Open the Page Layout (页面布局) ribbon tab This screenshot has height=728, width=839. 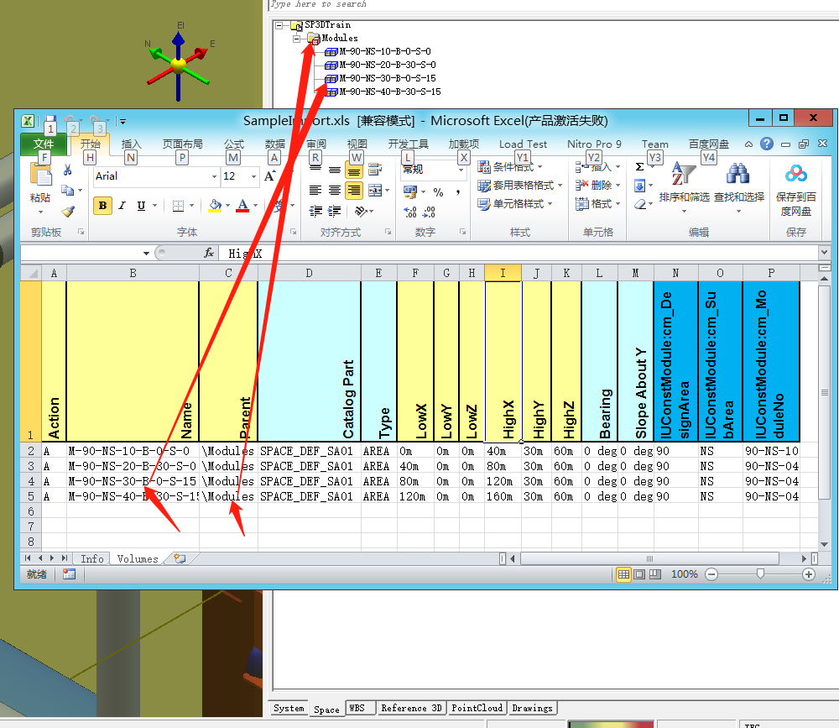(182, 144)
